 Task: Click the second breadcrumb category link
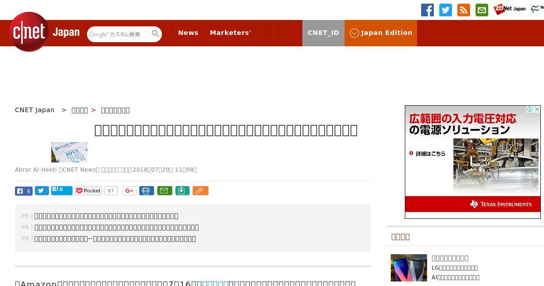80,110
